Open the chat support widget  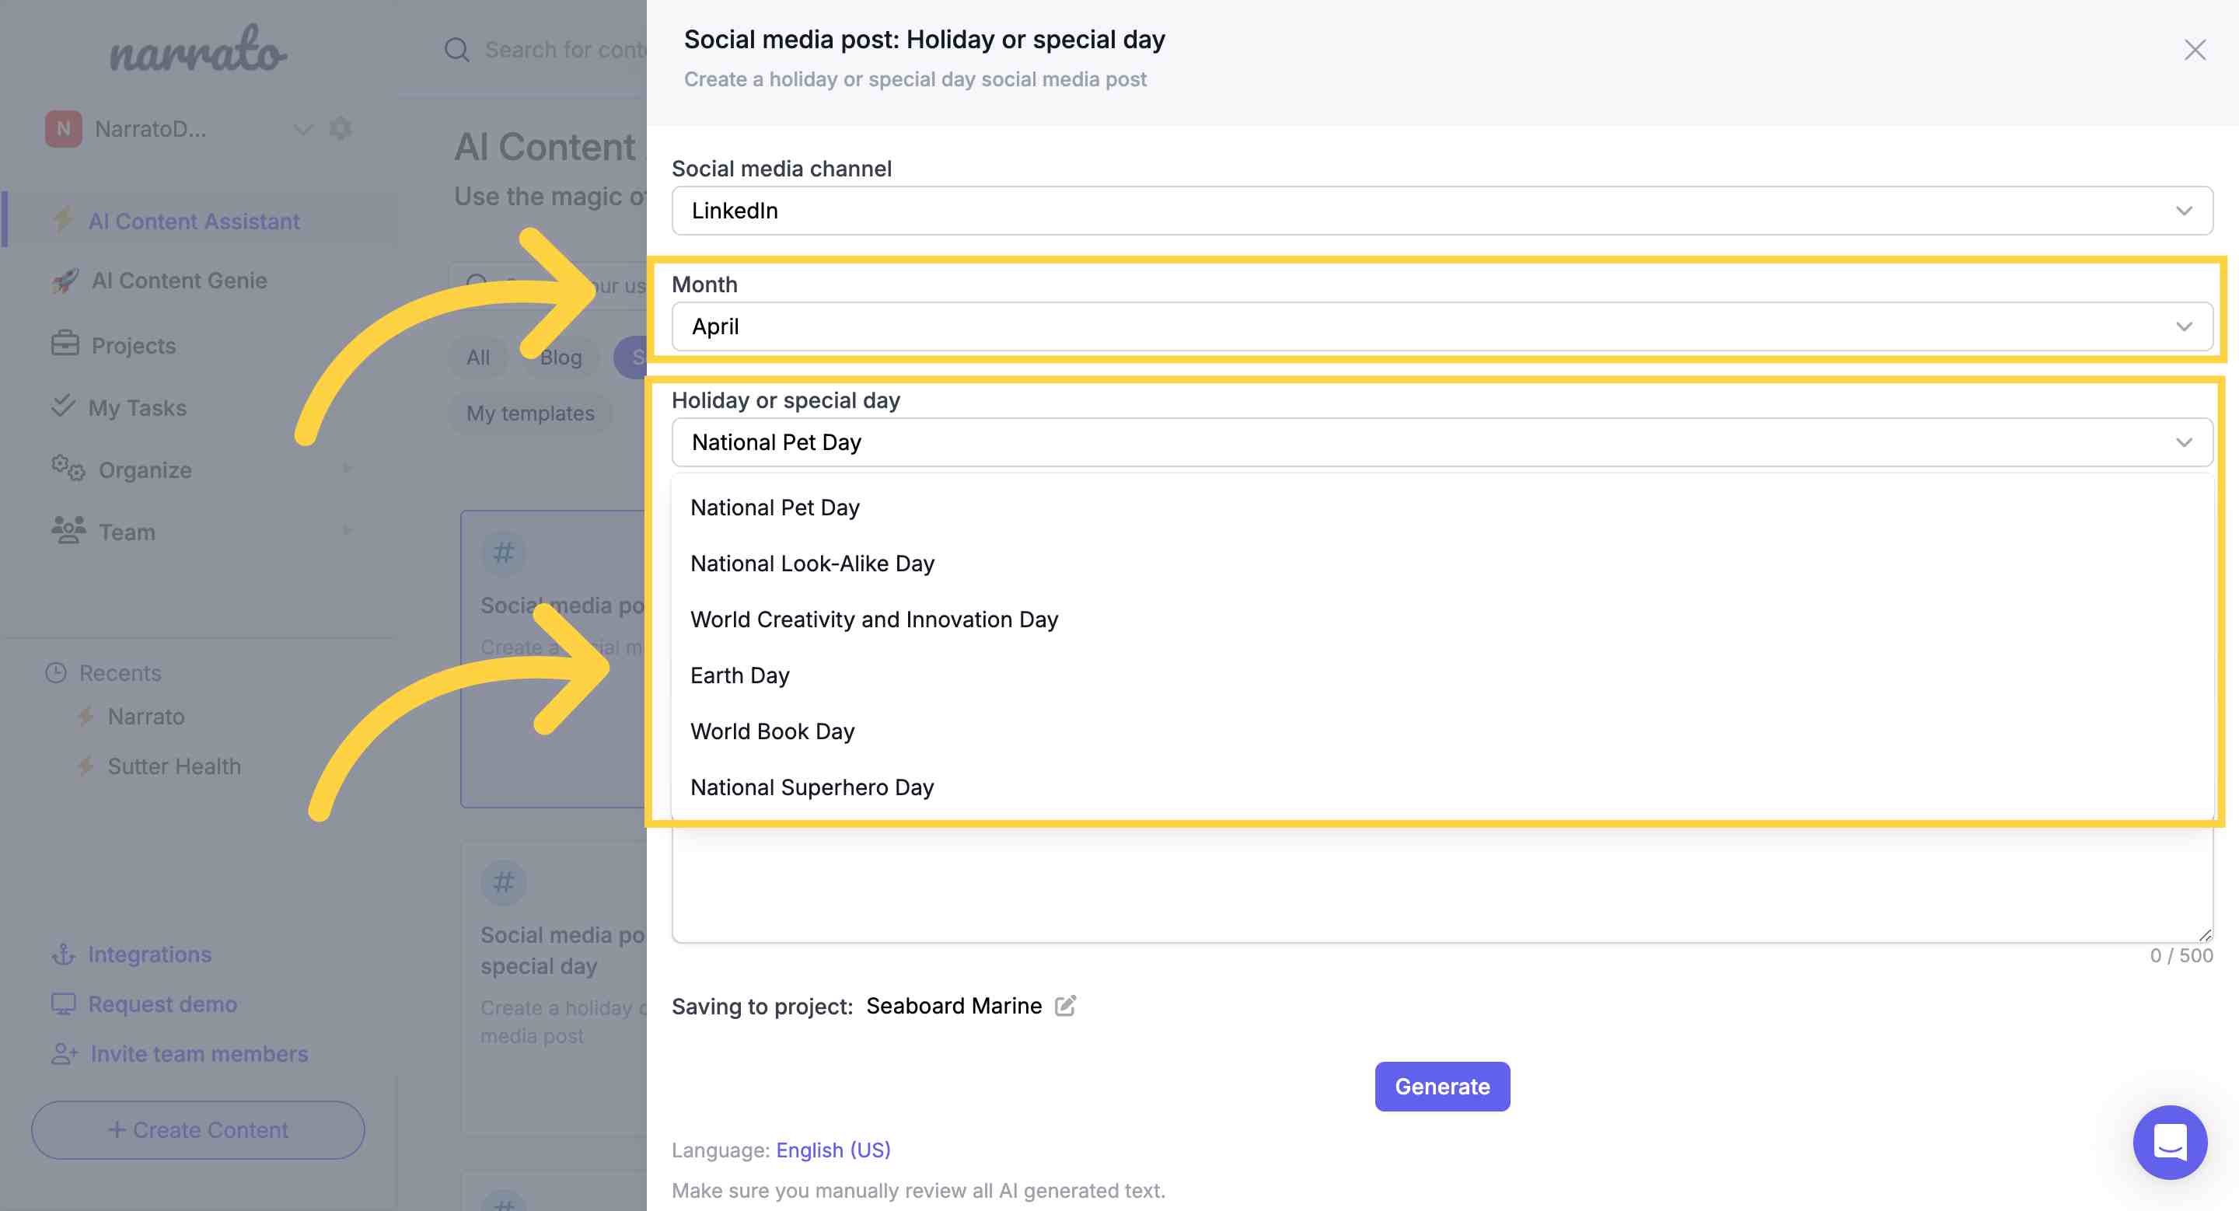[2170, 1142]
